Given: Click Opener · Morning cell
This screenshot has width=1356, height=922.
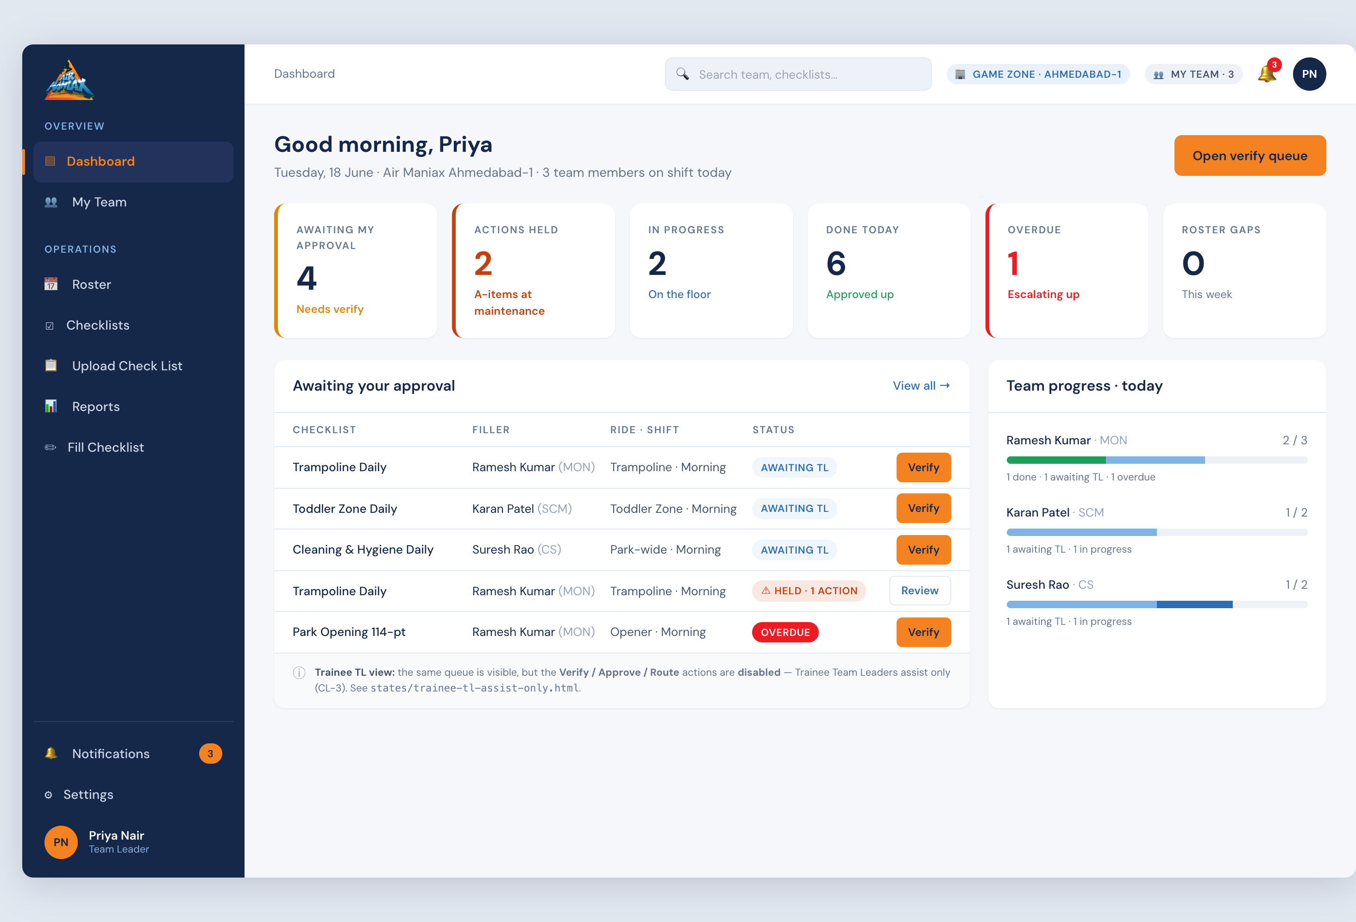Looking at the screenshot, I should click(658, 632).
